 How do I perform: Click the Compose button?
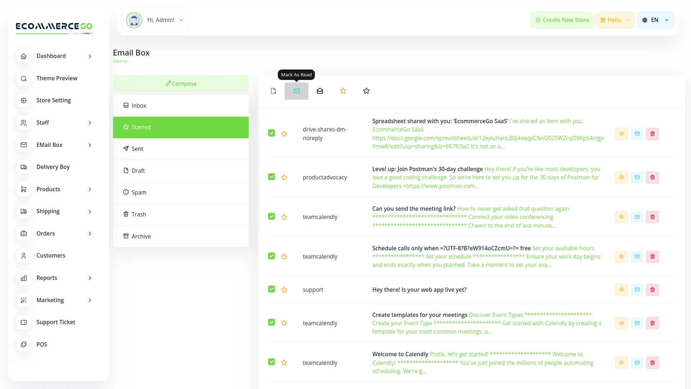tap(181, 84)
